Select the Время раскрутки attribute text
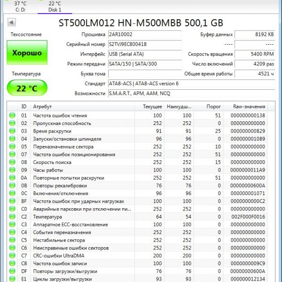 tap(52, 131)
